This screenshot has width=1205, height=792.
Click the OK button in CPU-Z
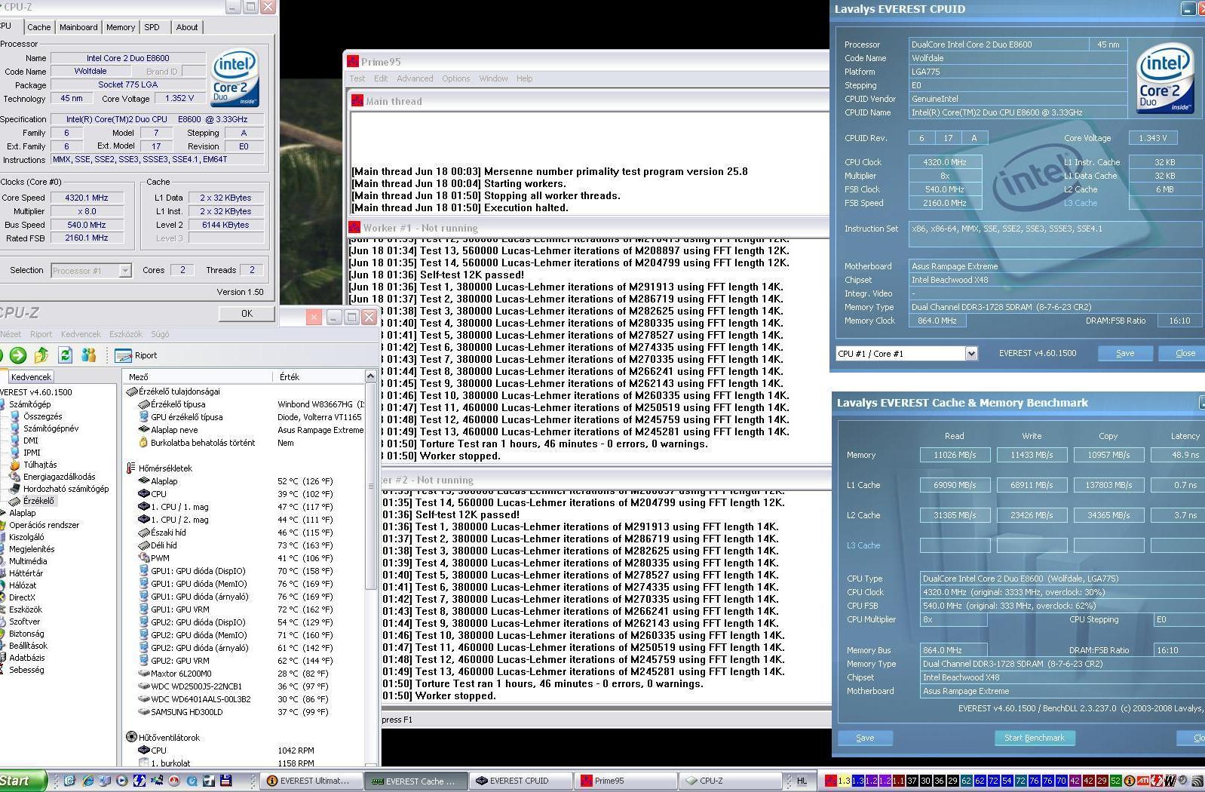click(247, 313)
